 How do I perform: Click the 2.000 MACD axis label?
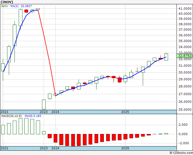coord(183,125)
